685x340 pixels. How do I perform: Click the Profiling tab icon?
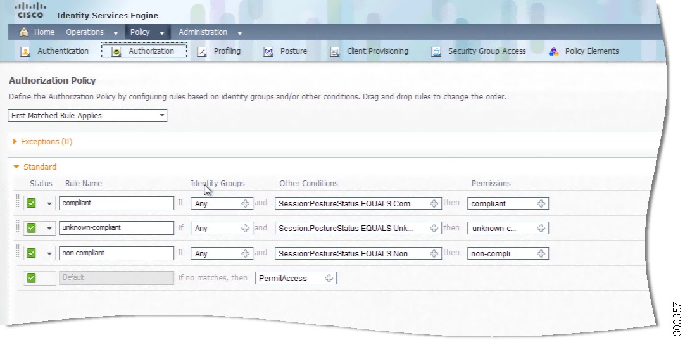[201, 52]
